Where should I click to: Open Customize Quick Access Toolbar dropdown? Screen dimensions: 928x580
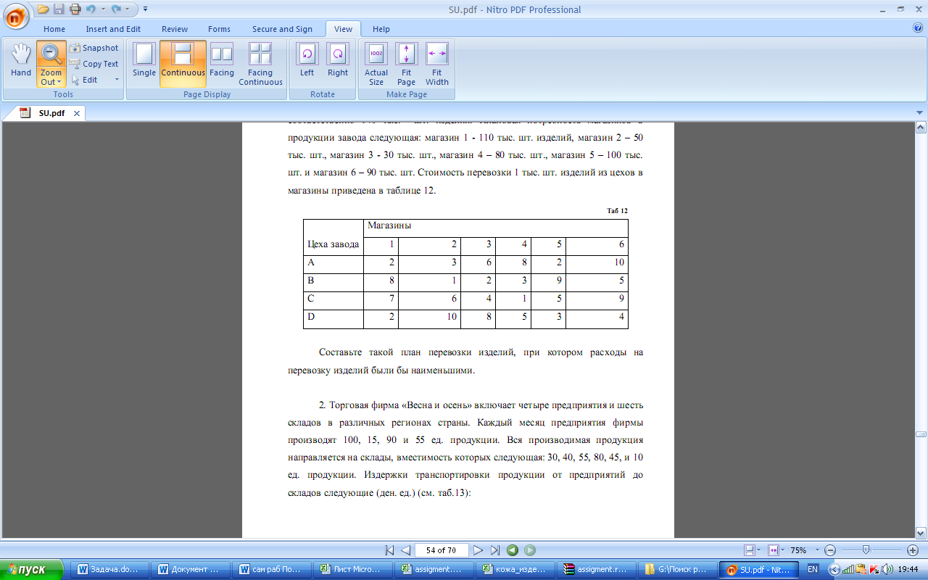(145, 9)
